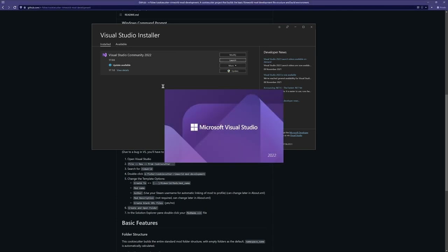
Task: Click the 'ModName.sln' code text
Action: tap(194, 213)
